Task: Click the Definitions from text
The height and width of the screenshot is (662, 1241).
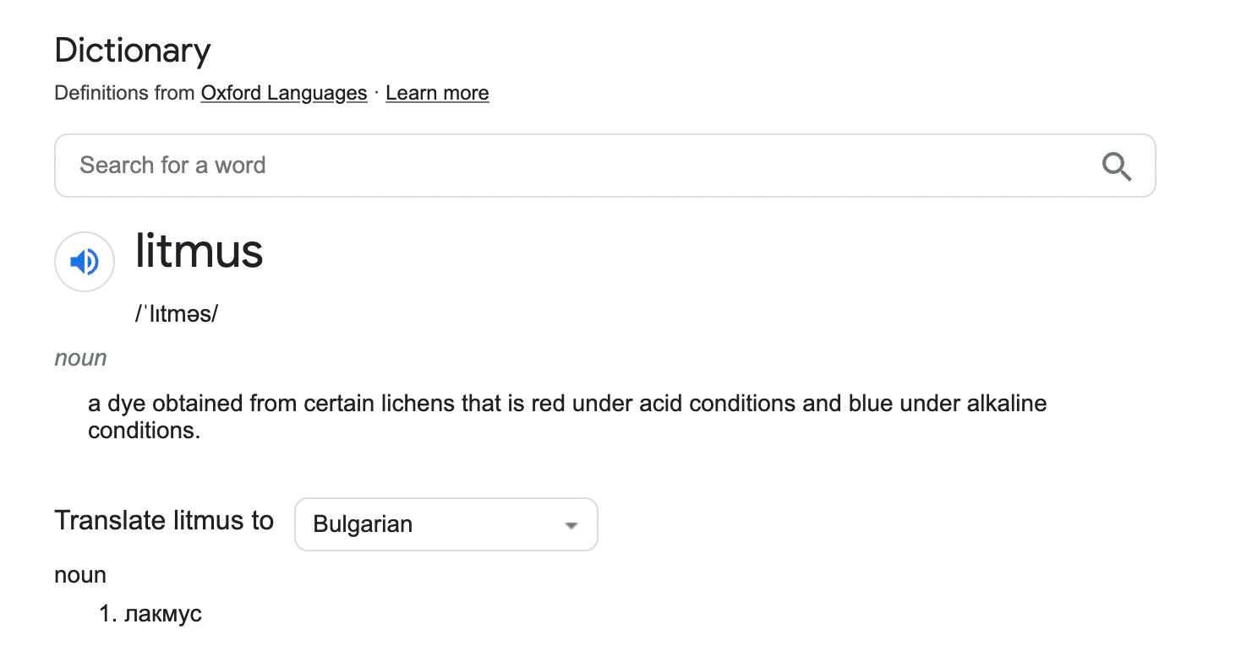Action: coord(124,93)
